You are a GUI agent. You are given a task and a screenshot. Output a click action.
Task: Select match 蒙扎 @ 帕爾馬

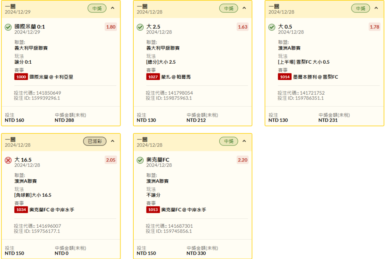coord(176,77)
